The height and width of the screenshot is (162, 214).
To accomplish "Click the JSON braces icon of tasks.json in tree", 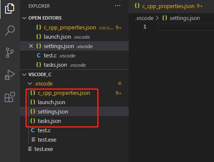I will click(x=33, y=121).
